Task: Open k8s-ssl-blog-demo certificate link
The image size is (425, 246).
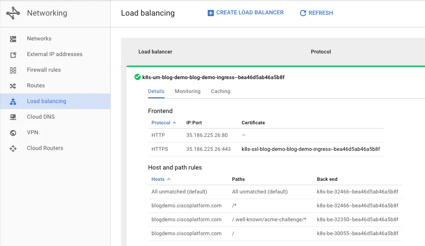Action: [310, 149]
